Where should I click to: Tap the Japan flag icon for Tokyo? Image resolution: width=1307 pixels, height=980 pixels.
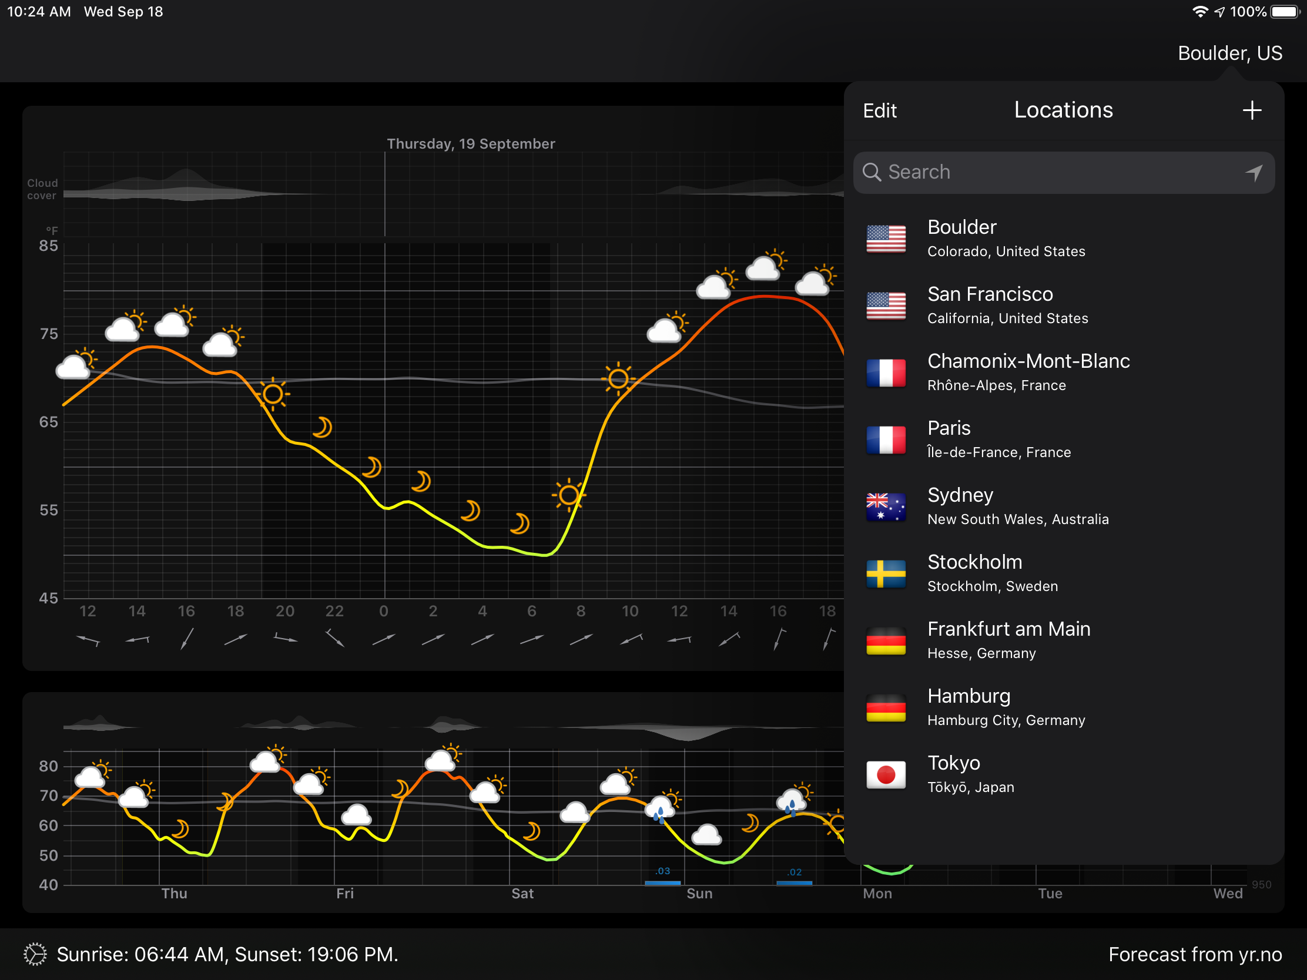tap(885, 774)
